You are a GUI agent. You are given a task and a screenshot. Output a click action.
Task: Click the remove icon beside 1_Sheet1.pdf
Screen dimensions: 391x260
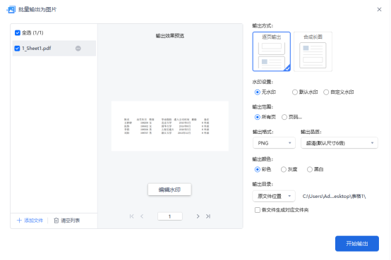78,49
